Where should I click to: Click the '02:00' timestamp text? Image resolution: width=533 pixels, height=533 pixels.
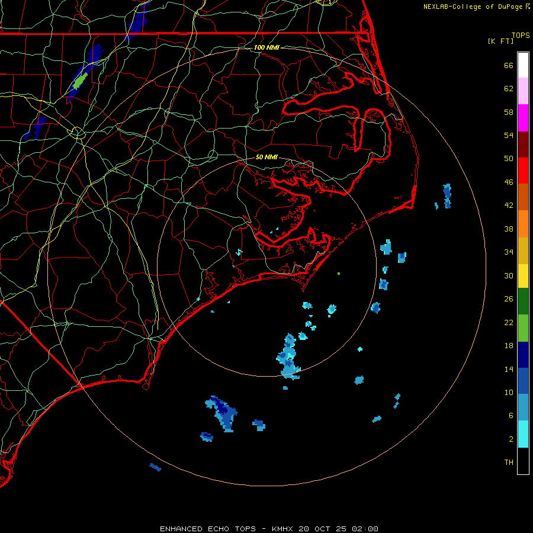point(365,529)
